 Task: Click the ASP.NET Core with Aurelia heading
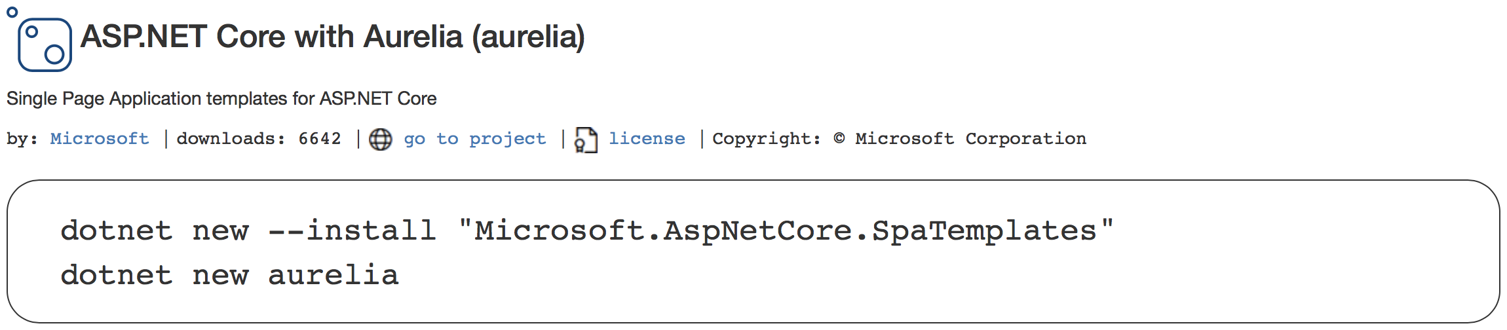pyautogui.click(x=332, y=37)
